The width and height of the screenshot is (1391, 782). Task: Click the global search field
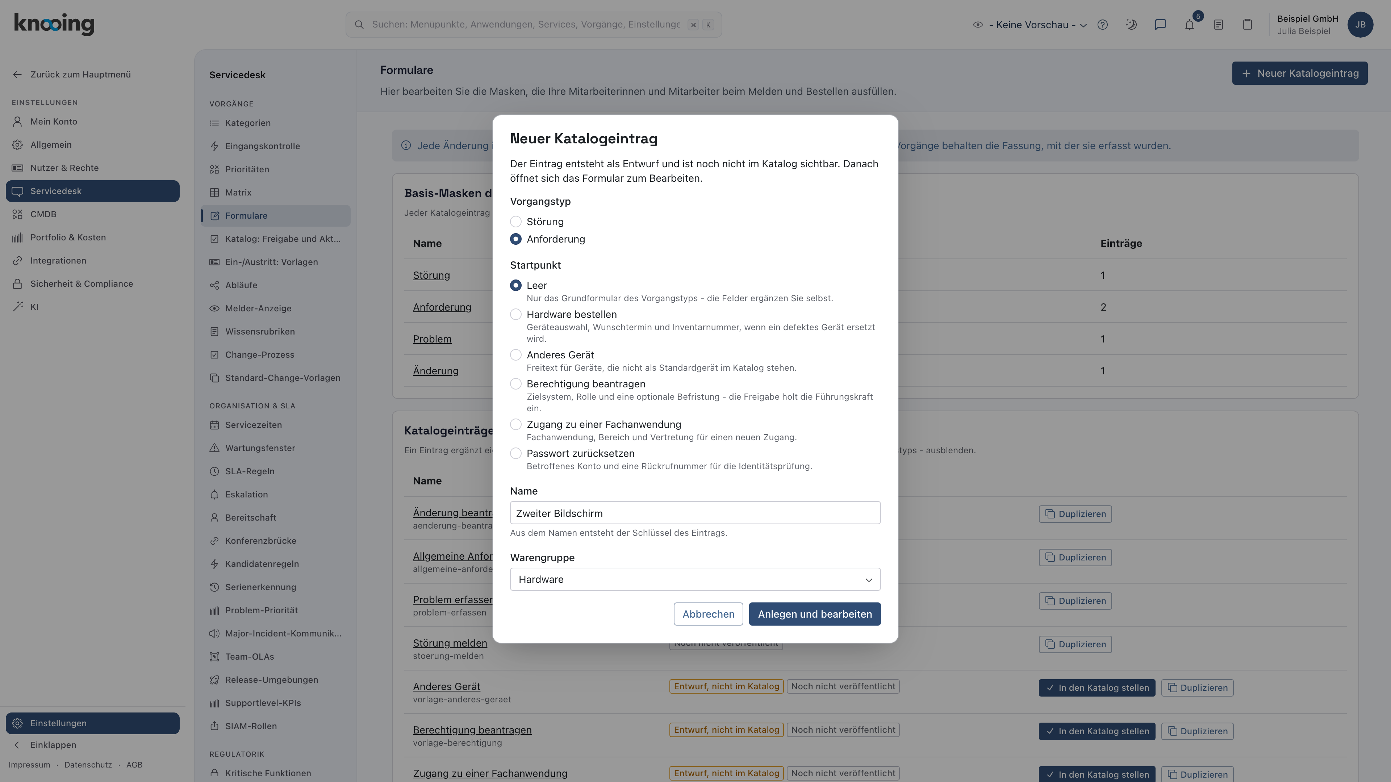coord(534,25)
